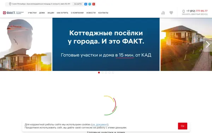Select the third carousel dot
The width and height of the screenshot is (212, 133).
coord(106,73)
